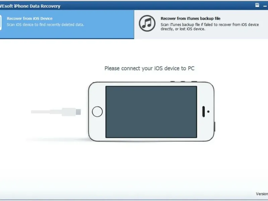The width and height of the screenshot is (268, 201).
Task: Click the "Please connect your iOS device to PC" text
Action: click(x=149, y=68)
